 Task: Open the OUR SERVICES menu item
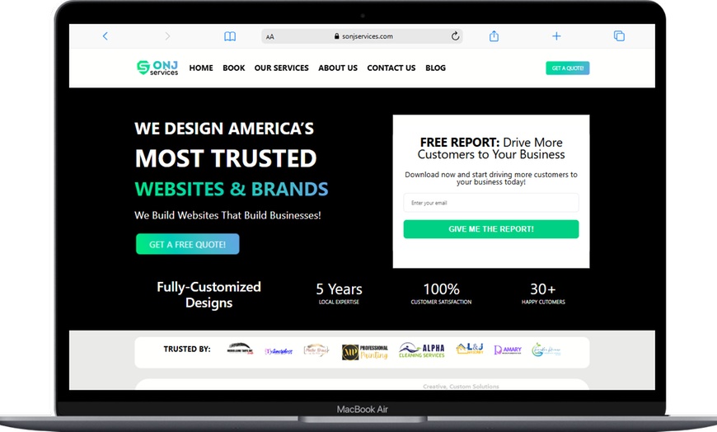coord(281,68)
